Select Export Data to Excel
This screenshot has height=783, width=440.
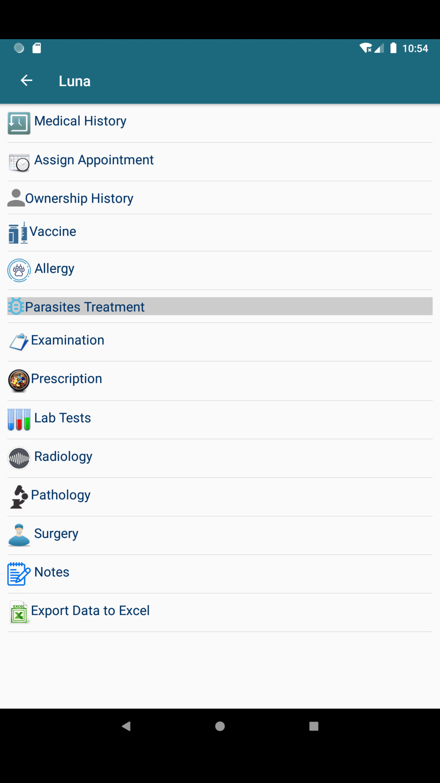point(90,611)
